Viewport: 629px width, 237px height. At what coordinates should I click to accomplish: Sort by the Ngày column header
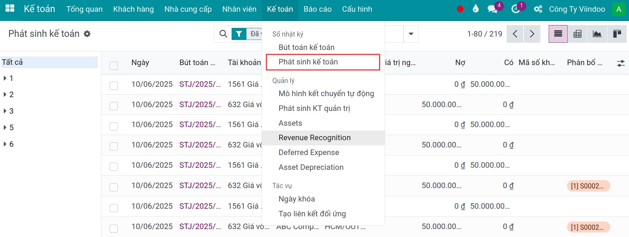pyautogui.click(x=140, y=62)
